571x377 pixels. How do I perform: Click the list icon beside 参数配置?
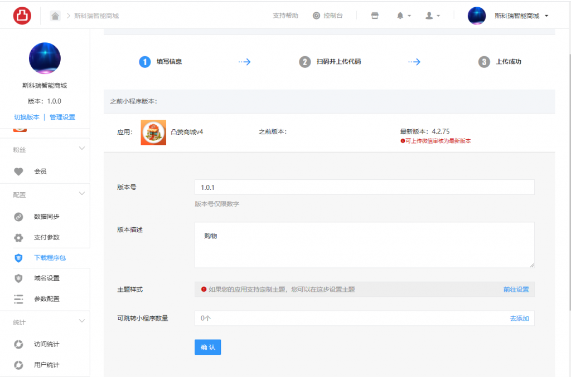coord(18,299)
